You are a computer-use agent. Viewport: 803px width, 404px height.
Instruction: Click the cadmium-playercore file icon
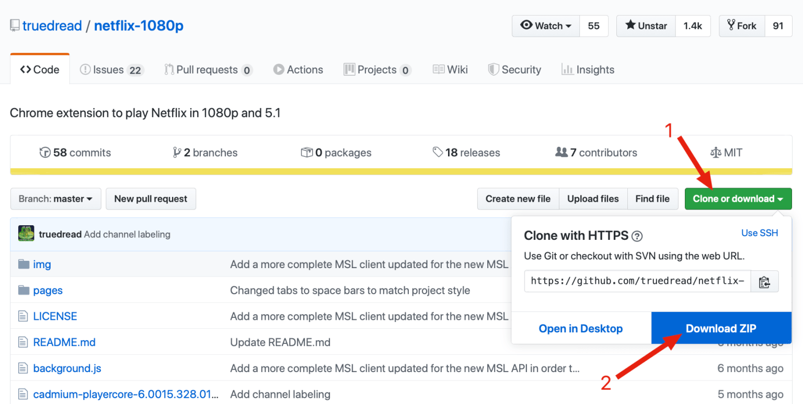pos(22,394)
